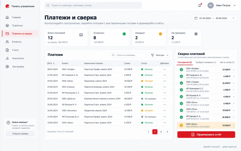Click the question mark help icon
The height and width of the screenshot is (151, 241).
click(8, 123)
